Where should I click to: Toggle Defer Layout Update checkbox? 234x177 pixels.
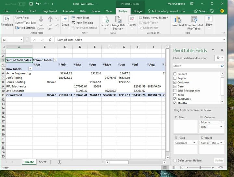[x=175, y=160]
